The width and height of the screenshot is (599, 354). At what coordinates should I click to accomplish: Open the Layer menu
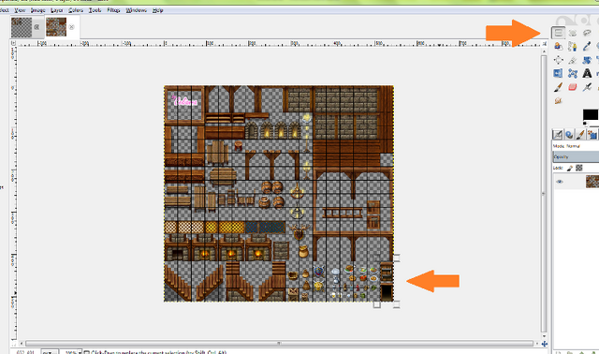(x=57, y=10)
